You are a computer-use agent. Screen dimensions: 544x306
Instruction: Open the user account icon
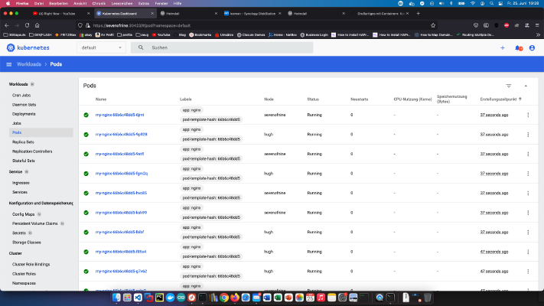click(x=532, y=48)
